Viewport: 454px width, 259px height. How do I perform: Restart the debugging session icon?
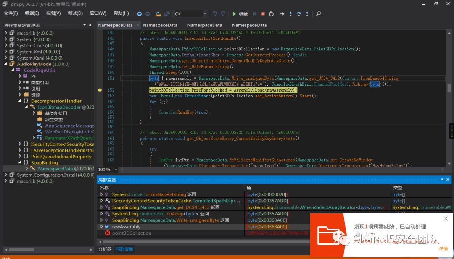coord(271,13)
